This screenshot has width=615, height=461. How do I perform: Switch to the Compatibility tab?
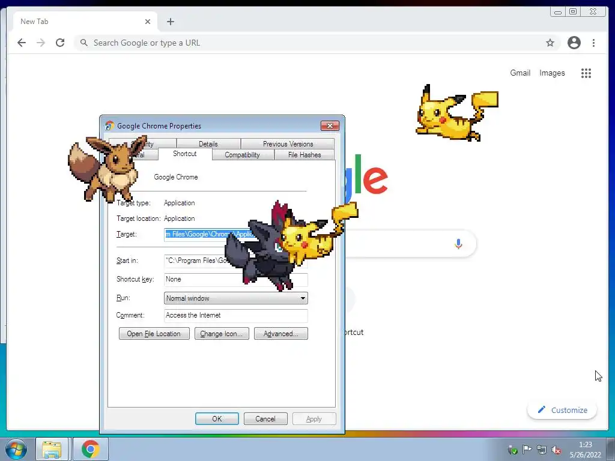point(243,155)
